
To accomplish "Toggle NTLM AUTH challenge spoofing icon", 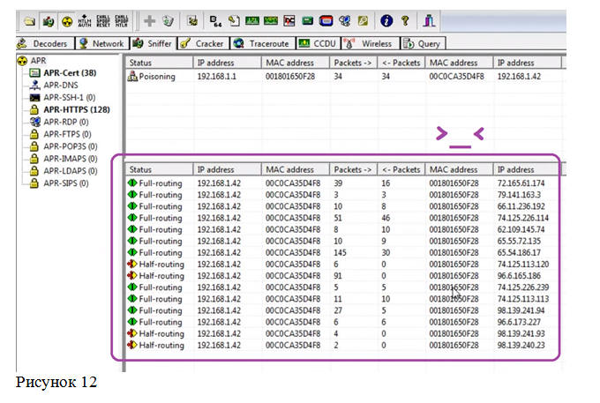I will pos(85,20).
